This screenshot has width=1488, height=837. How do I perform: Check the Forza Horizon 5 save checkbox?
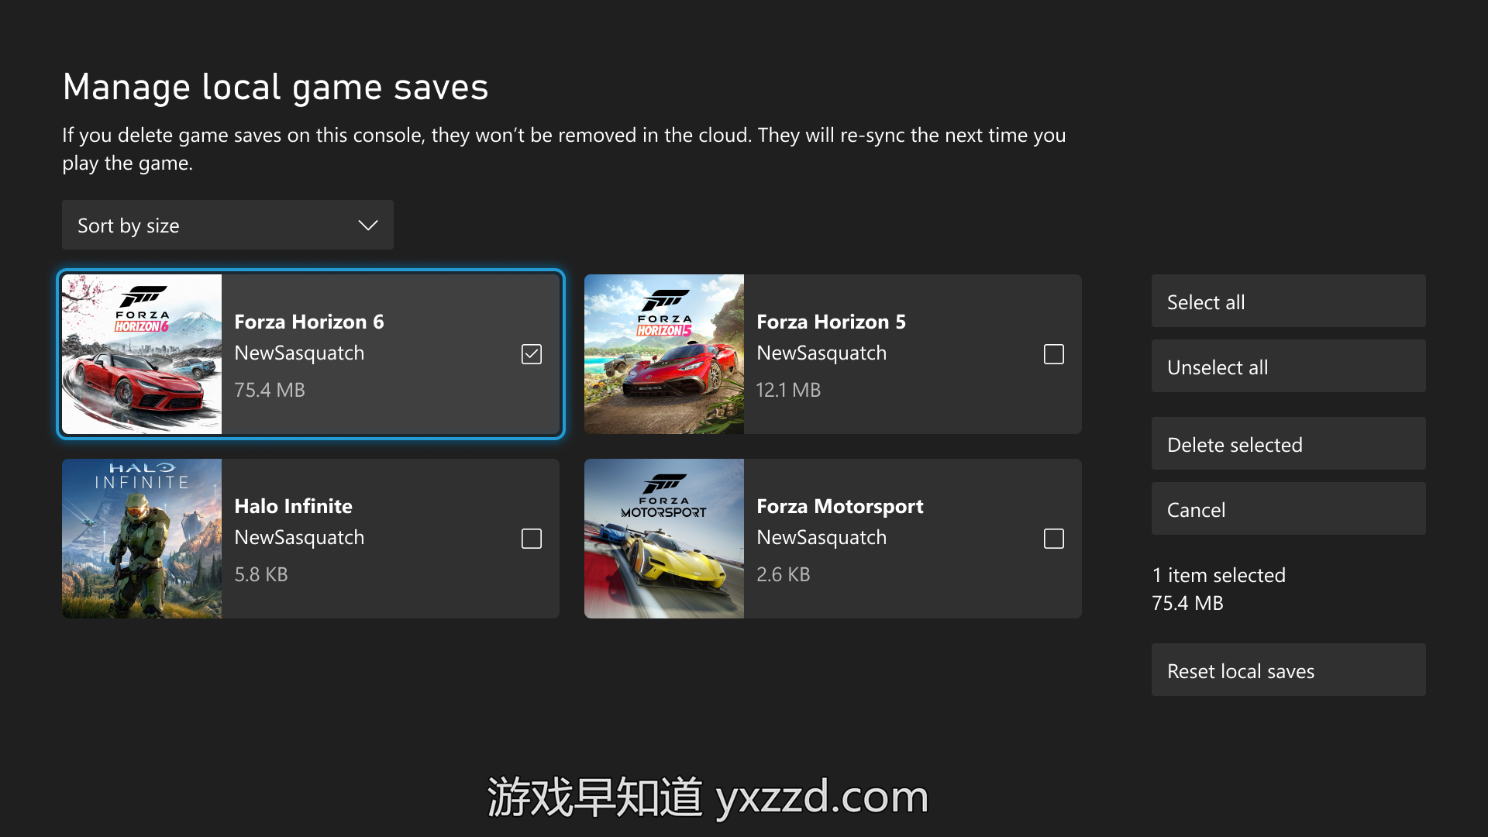pyautogui.click(x=1054, y=354)
